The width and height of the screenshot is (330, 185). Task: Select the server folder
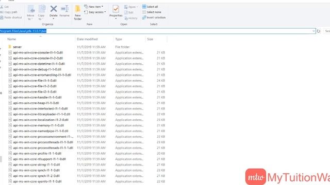pos(17,47)
